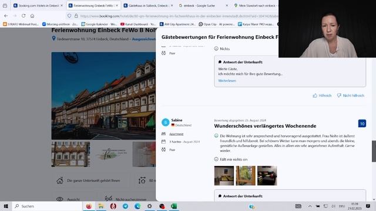Open the Opus Clip bookmark
376x211 pixels.
pyautogui.click(x=217, y=24)
